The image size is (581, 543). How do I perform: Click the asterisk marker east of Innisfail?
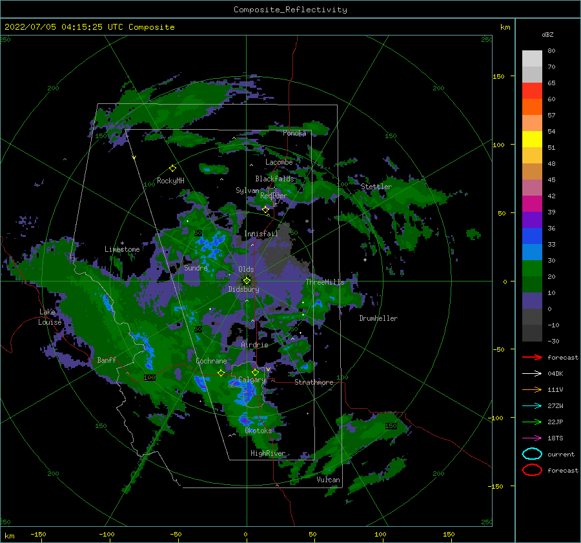click(307, 221)
